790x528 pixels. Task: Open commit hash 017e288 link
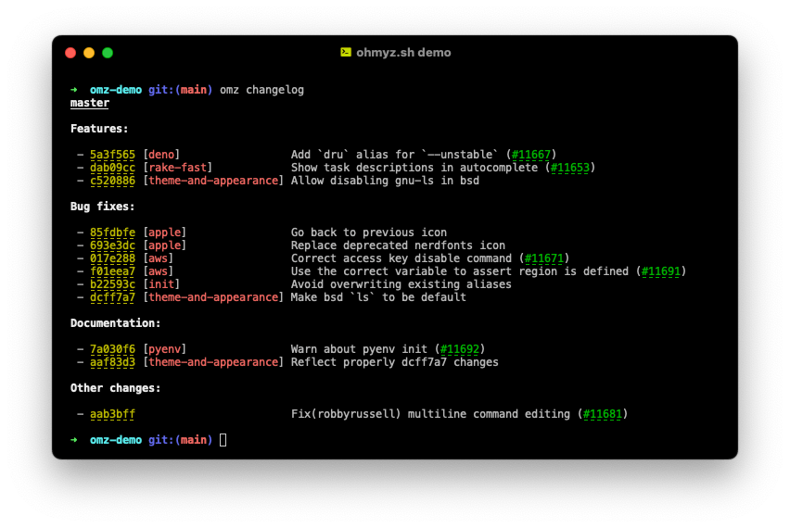(112, 258)
